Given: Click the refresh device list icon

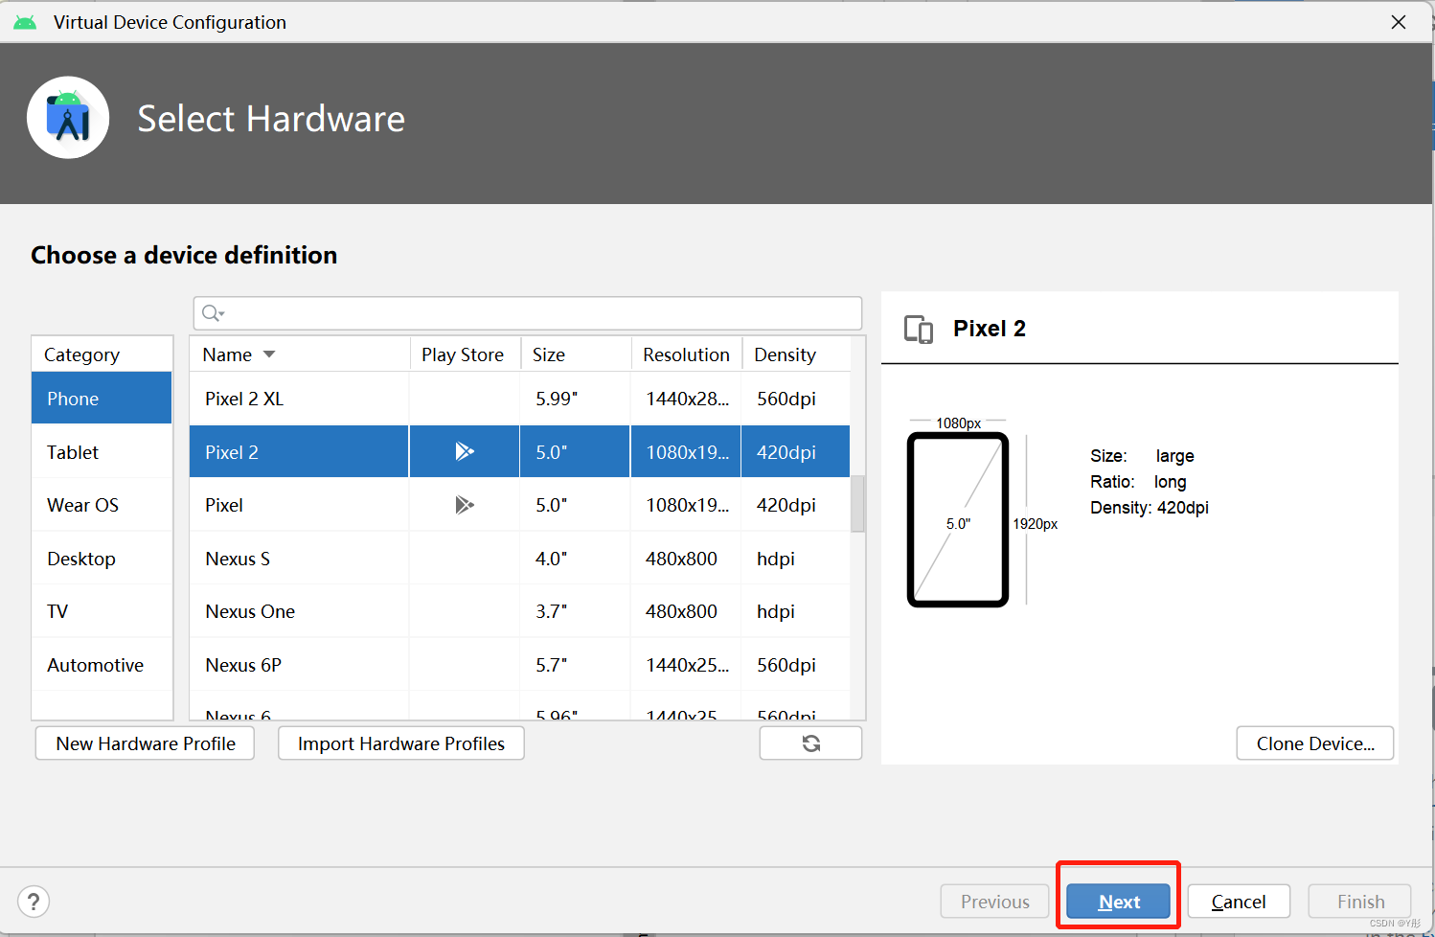Looking at the screenshot, I should [x=809, y=743].
